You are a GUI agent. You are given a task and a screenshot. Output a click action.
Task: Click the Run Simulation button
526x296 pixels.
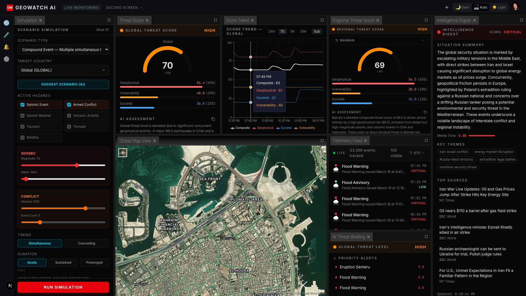tap(63, 287)
